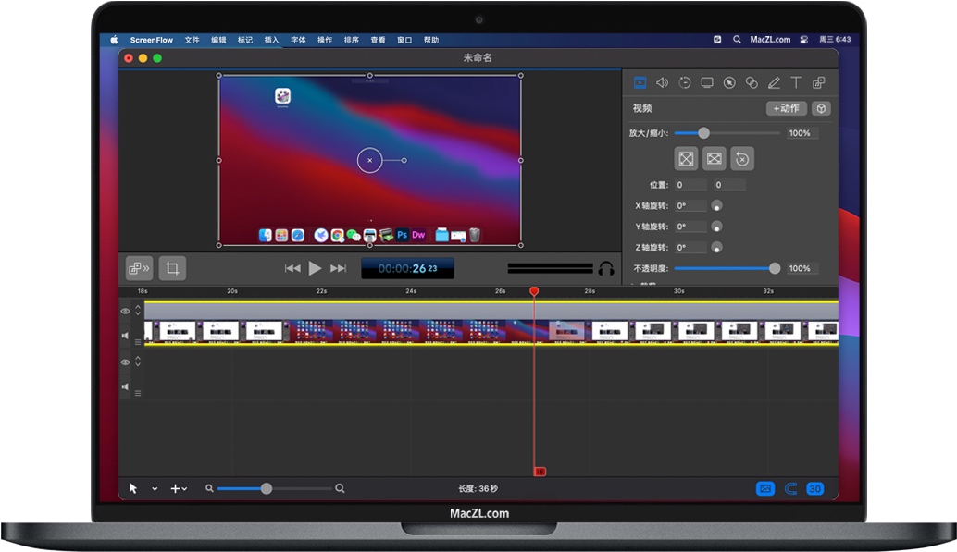Image resolution: width=957 pixels, height=552 pixels.
Task: Open the pointer tool dropdown chevron
Action: [155, 488]
